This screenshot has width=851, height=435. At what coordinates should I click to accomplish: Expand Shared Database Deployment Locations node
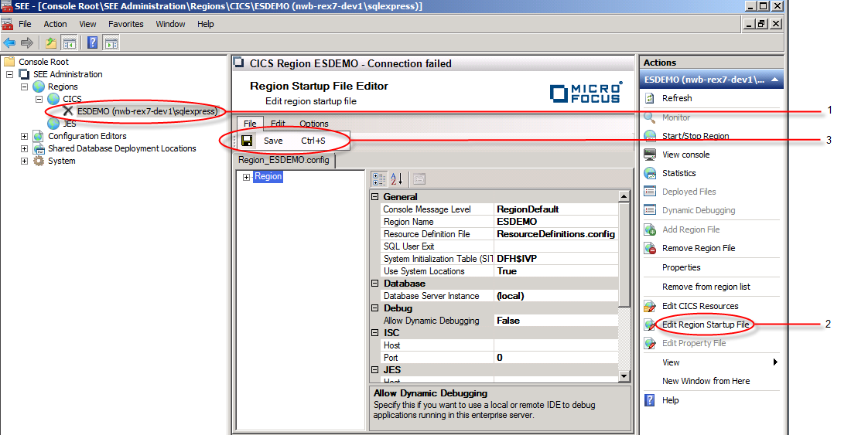[x=25, y=148]
